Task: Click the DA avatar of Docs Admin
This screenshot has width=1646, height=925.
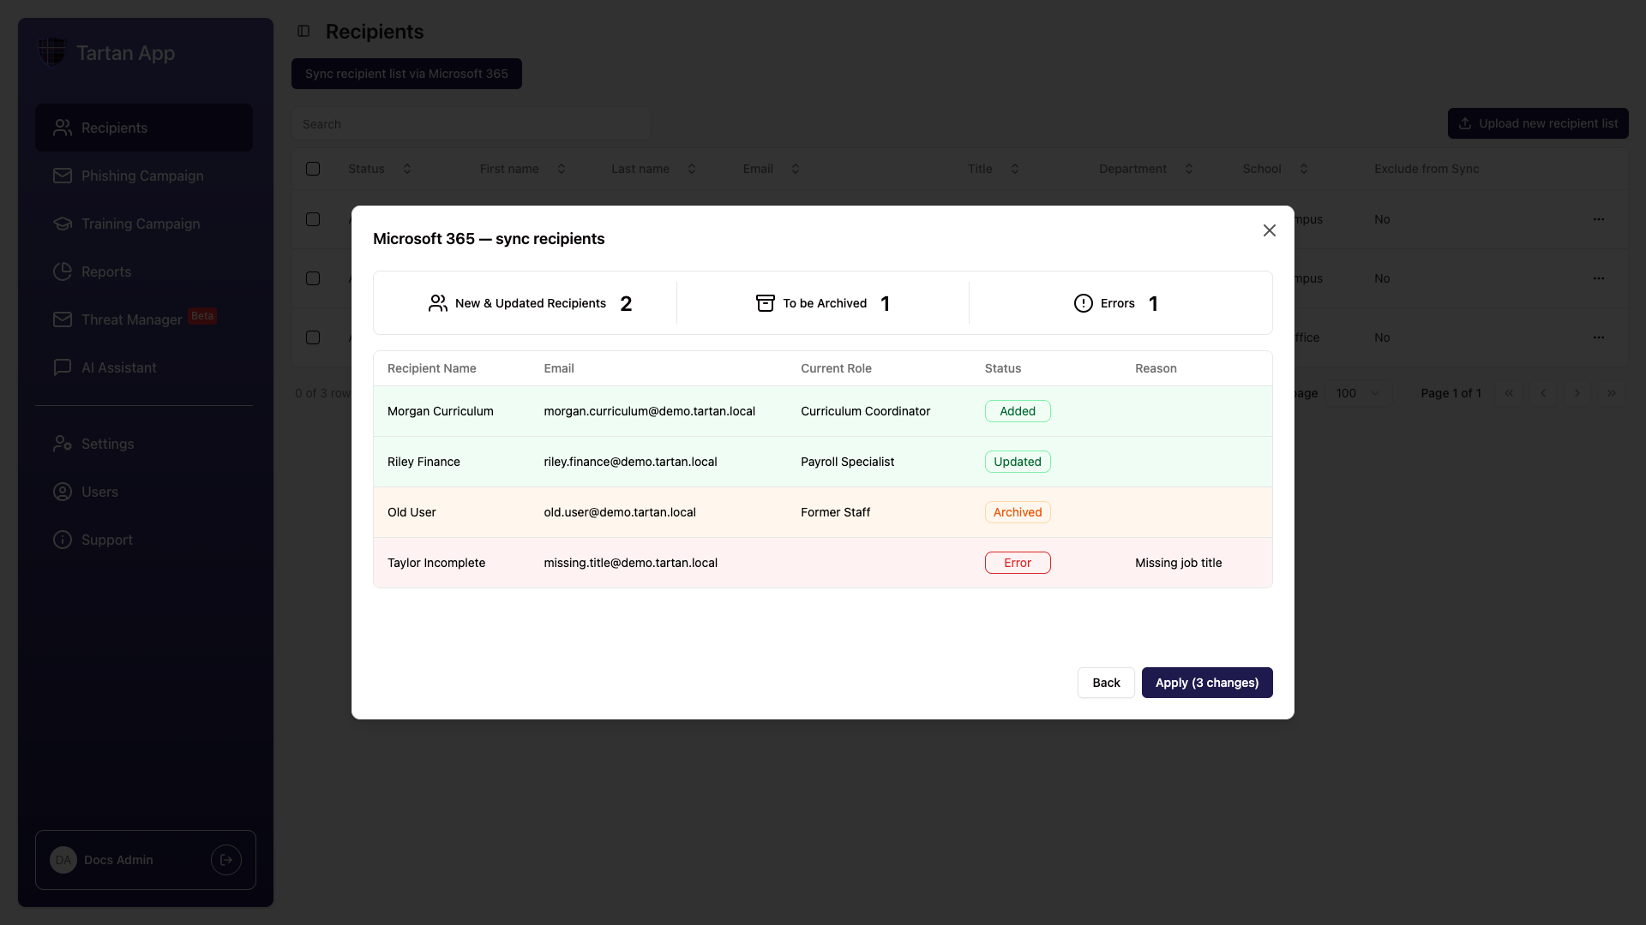Action: pos(63,860)
